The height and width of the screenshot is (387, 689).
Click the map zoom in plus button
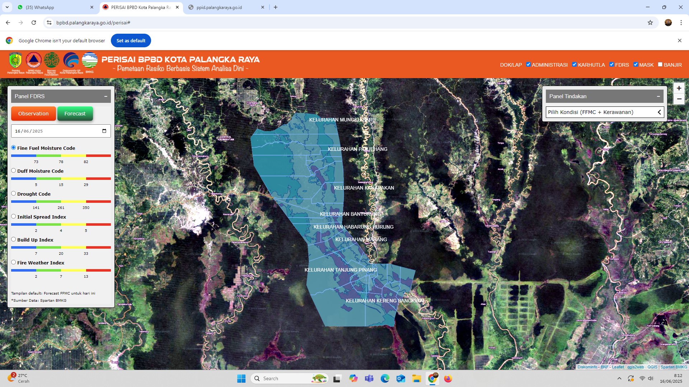pyautogui.click(x=679, y=88)
